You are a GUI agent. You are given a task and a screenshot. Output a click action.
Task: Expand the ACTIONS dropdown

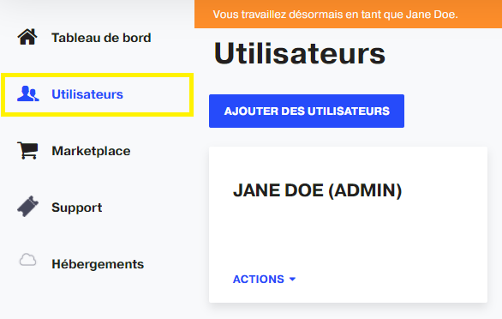pos(264,280)
